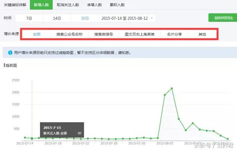
Task: Click the last data point on trend line
Action: tap(228, 139)
